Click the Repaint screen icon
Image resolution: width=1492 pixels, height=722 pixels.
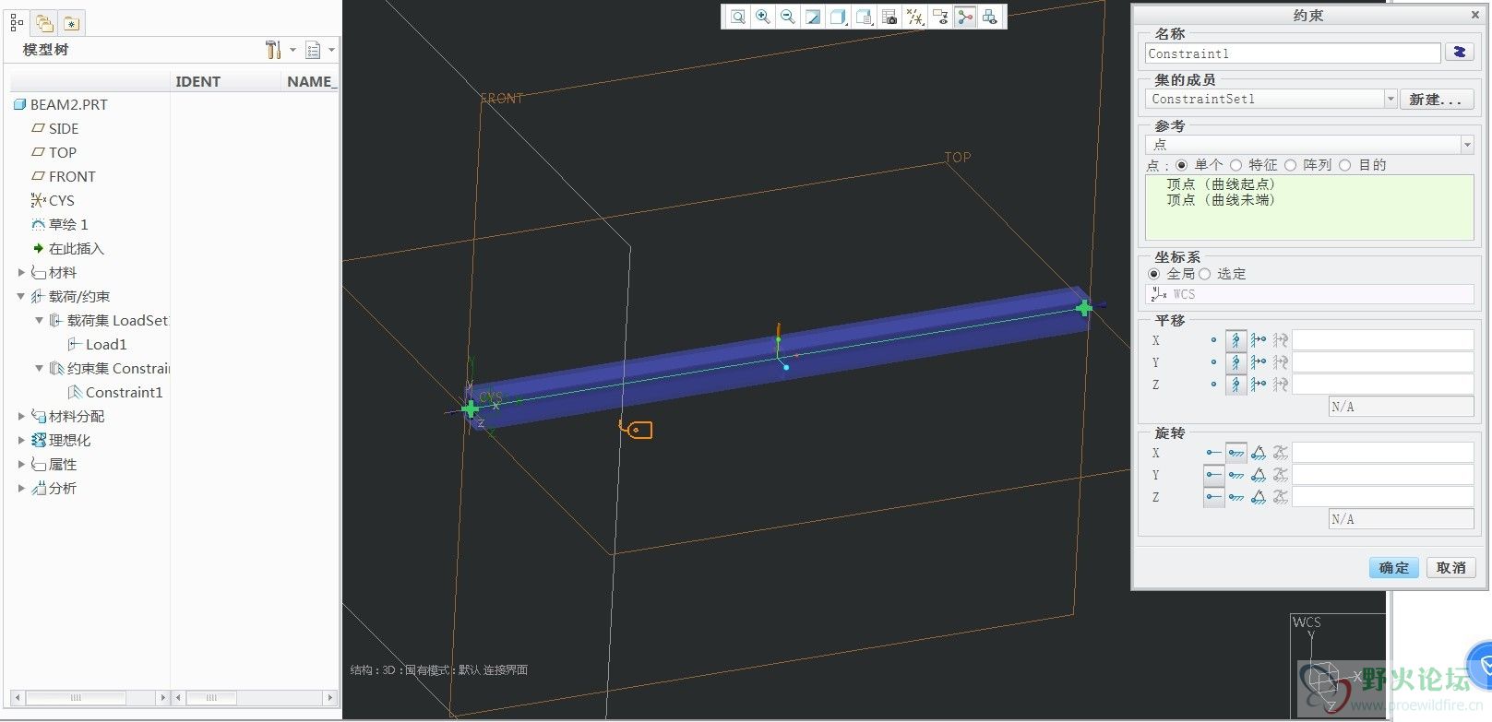tap(813, 17)
